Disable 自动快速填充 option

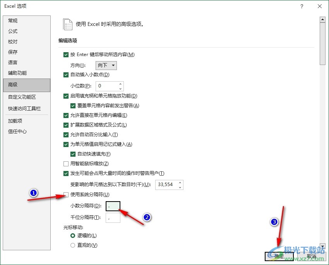[73, 154]
